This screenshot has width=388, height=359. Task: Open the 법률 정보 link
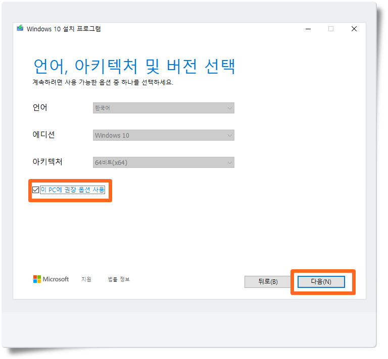pyautogui.click(x=119, y=279)
